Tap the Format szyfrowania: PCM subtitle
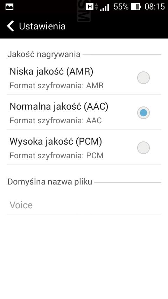The width and height of the screenshot is (168, 299). (x=57, y=155)
